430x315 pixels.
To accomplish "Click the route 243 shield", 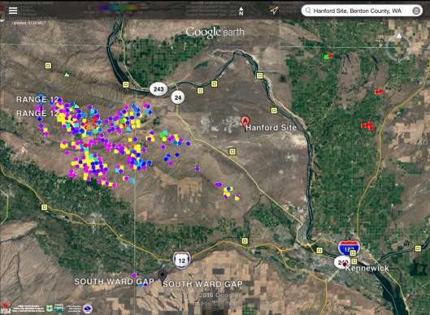I will (x=159, y=89).
